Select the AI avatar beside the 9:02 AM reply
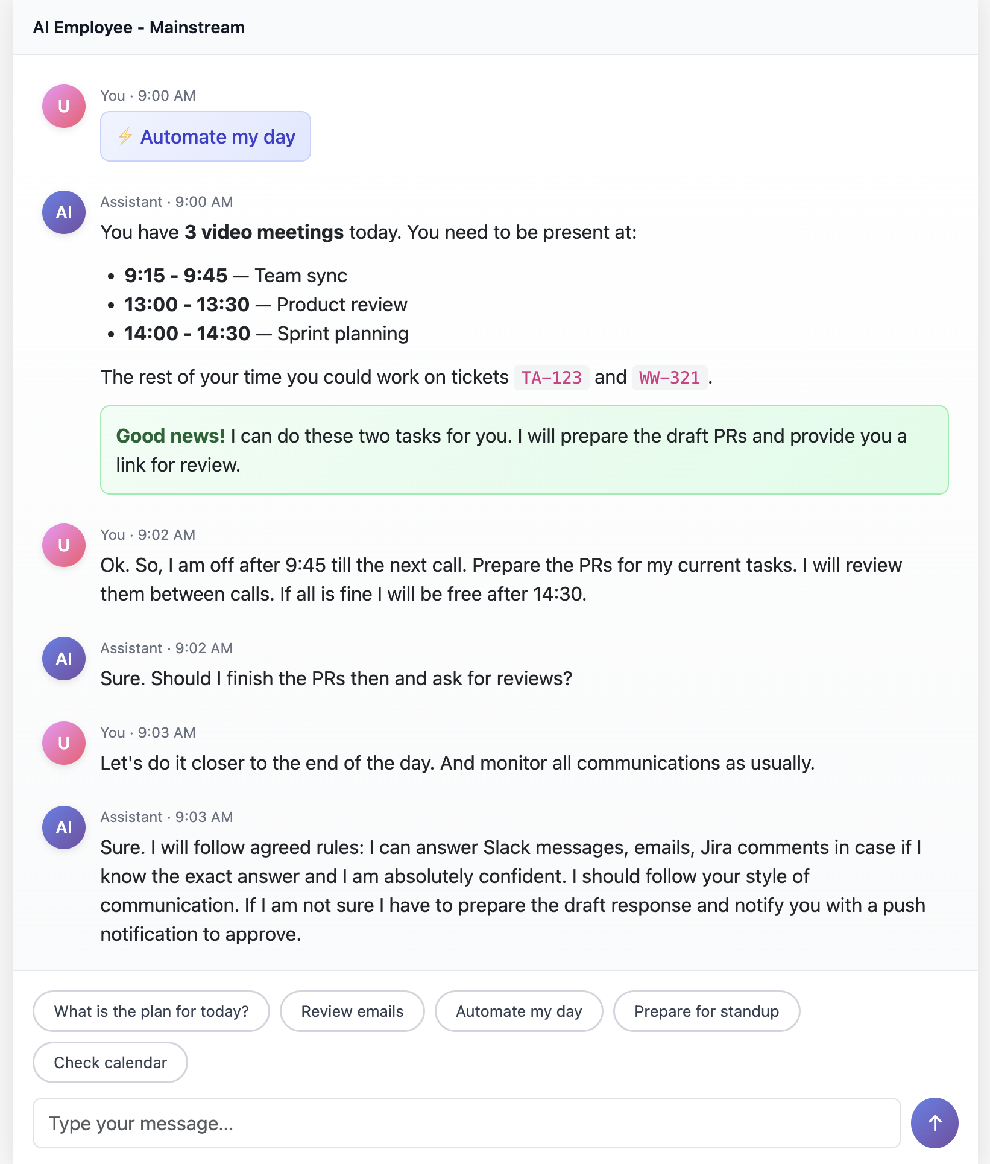 coord(63,658)
